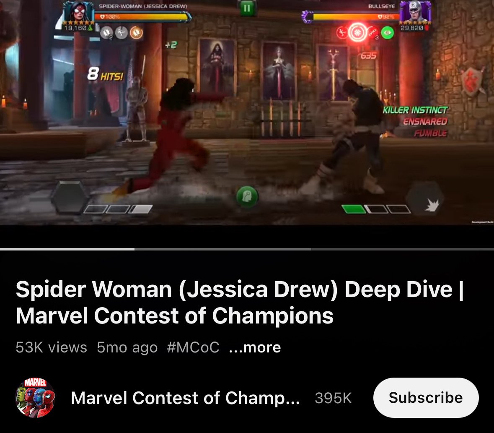Click the orange fist buff icon
Screen dimensions: 494x433
coord(137,32)
